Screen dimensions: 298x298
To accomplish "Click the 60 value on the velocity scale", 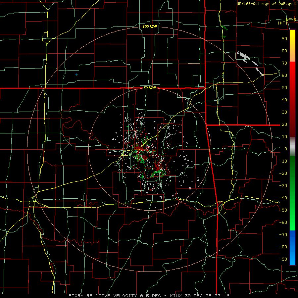I will pos(284,75).
